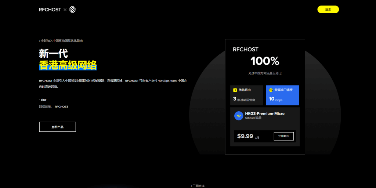This screenshot has width=376, height=188.
Task: Click the 3 家基础运营商 text
Action: click(244, 99)
